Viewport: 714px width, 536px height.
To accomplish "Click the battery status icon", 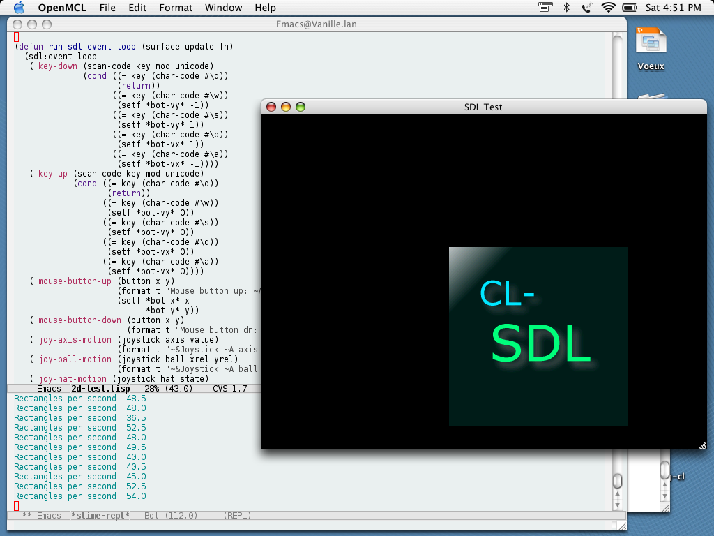I will 630,7.
